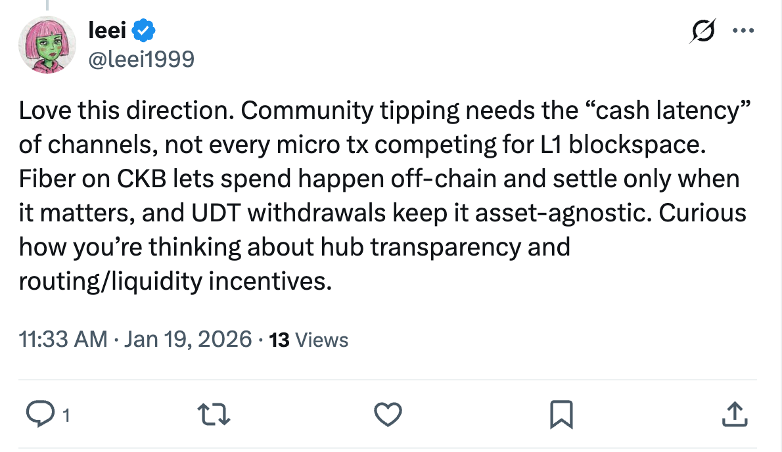782x452 pixels.
Task: Click the "routing/liquidity incentives" line
Action: [x=173, y=281]
